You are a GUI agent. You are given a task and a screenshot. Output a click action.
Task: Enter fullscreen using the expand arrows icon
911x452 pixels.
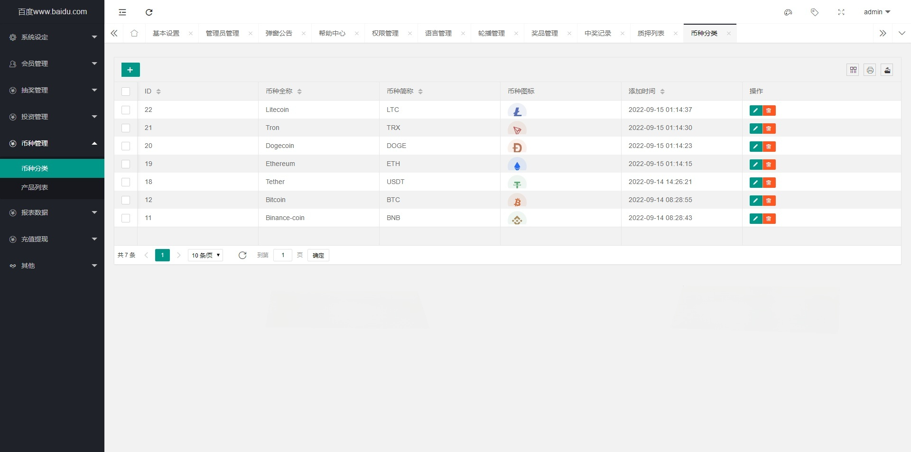[x=841, y=12]
